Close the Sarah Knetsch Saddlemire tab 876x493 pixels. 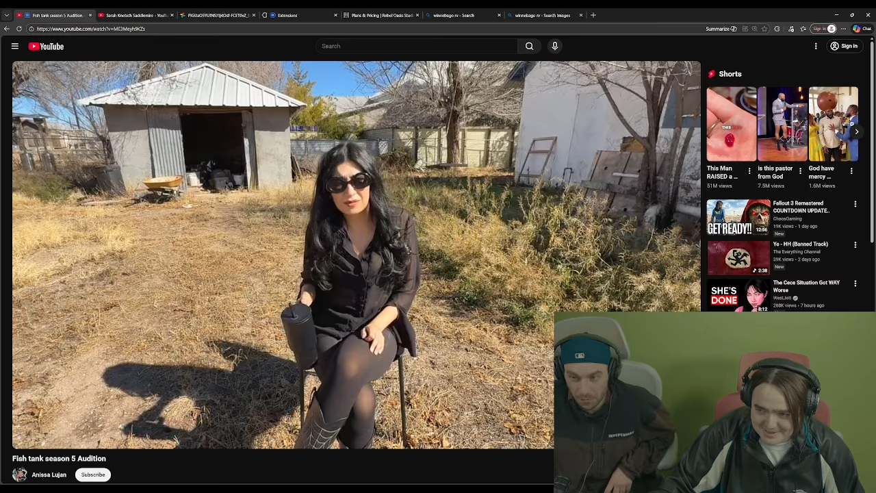click(x=172, y=15)
